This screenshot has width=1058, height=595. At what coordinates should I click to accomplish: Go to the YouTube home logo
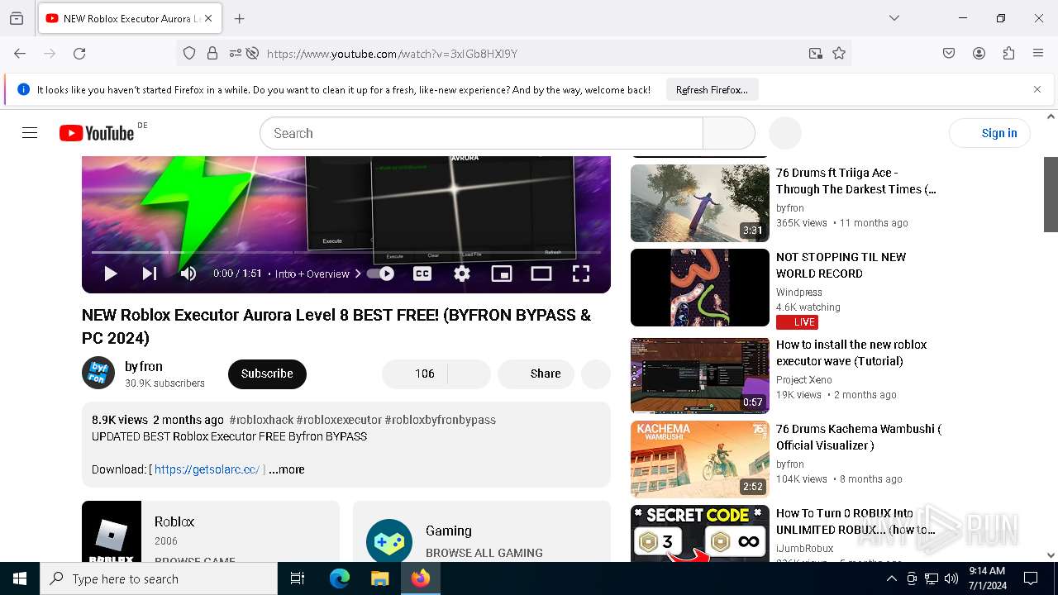97,133
